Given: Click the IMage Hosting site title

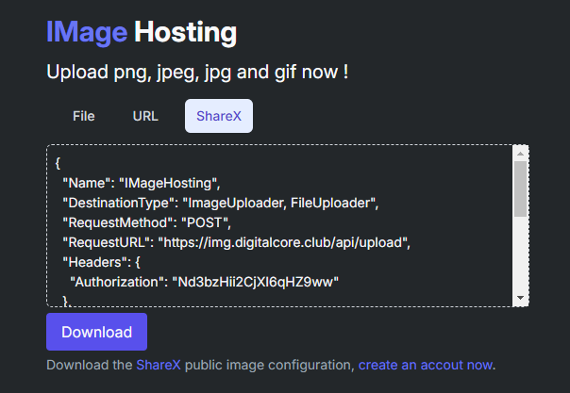Looking at the screenshot, I should pos(142,33).
